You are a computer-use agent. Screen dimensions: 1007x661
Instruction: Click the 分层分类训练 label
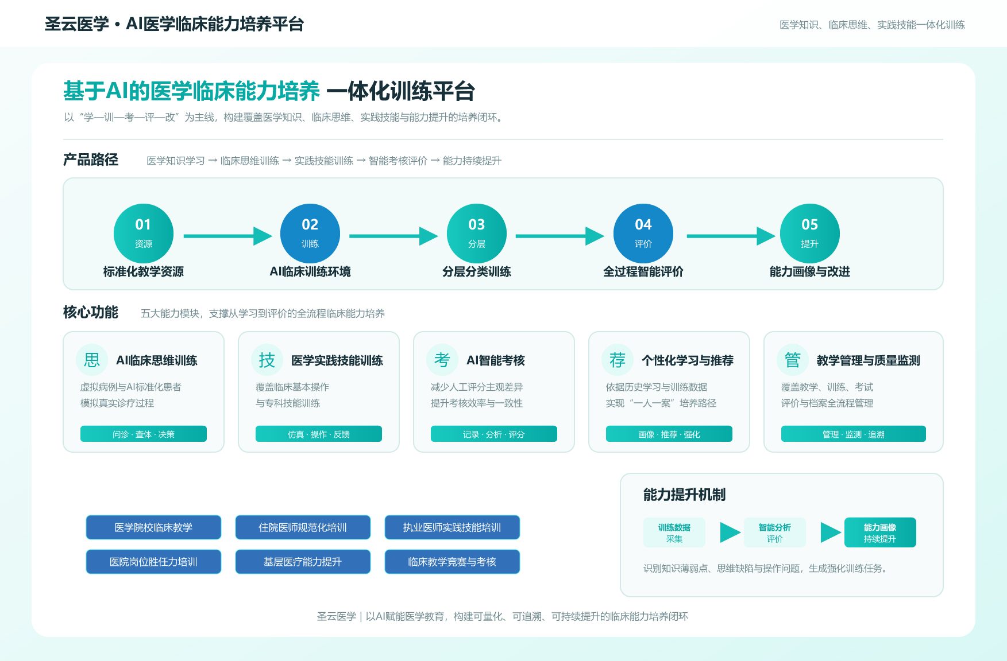pos(477,271)
